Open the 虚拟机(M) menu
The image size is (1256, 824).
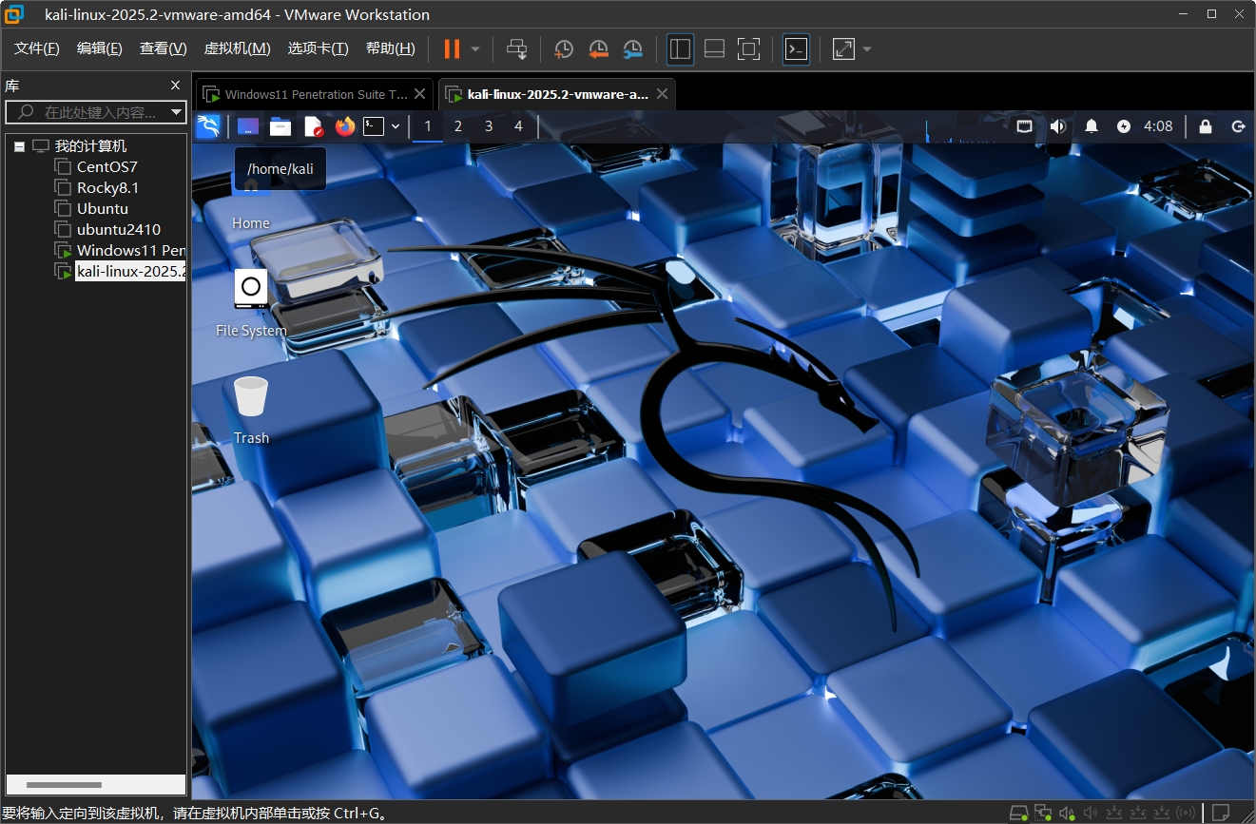pyautogui.click(x=237, y=49)
